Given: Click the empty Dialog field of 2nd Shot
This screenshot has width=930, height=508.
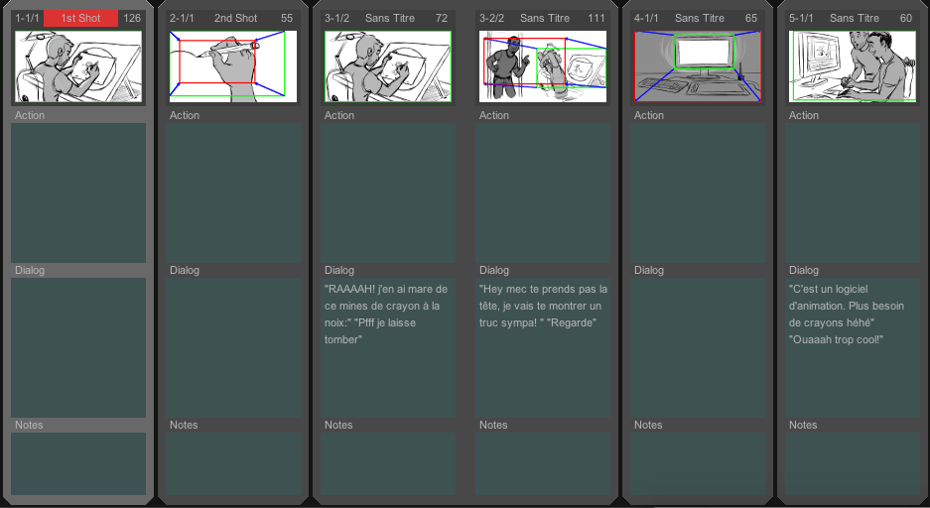Looking at the screenshot, I should [x=233, y=347].
